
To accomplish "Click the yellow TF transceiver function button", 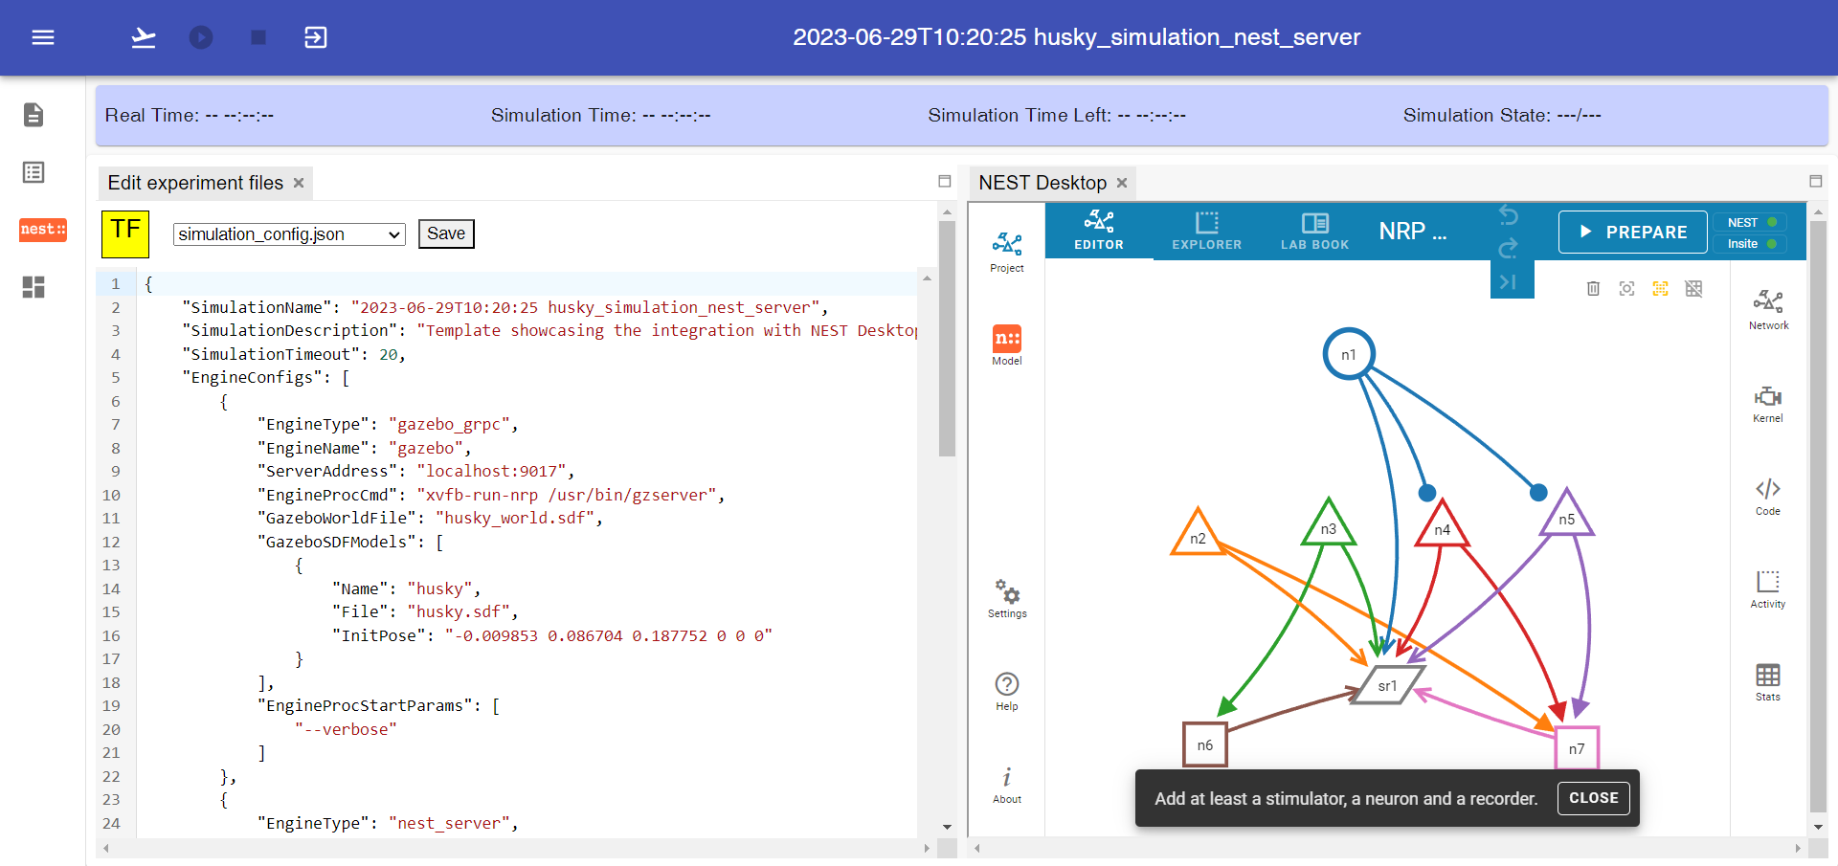I will (x=125, y=234).
